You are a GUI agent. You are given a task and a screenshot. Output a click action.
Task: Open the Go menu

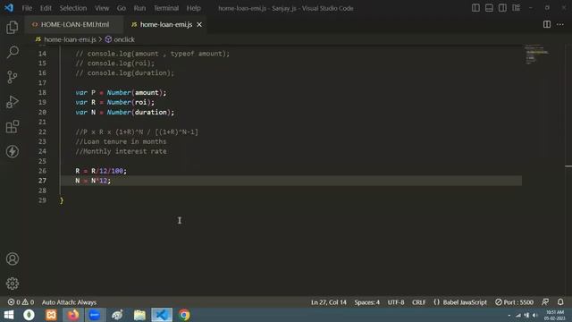click(x=122, y=8)
